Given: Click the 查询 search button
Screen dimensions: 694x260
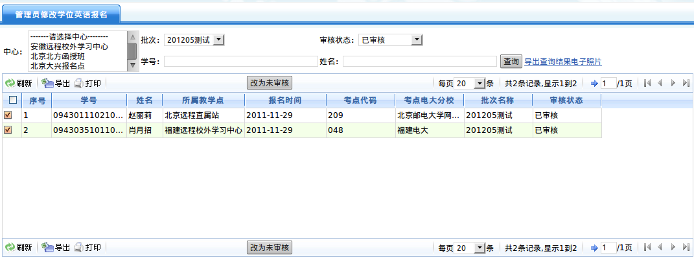Looking at the screenshot, I should coord(511,62).
